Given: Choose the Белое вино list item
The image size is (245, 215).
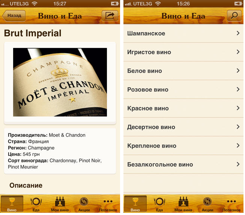Looking at the screenshot, I should 183,71.
